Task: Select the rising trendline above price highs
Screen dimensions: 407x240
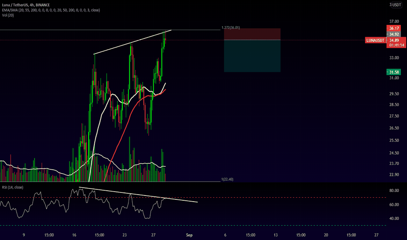Action: [x=132, y=42]
